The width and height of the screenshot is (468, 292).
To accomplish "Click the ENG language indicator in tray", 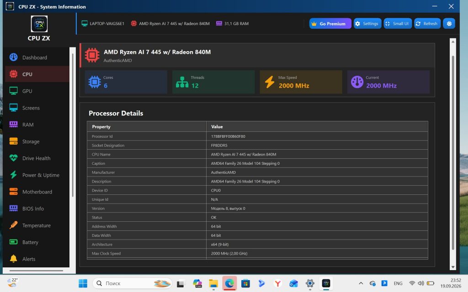I will coord(398,283).
